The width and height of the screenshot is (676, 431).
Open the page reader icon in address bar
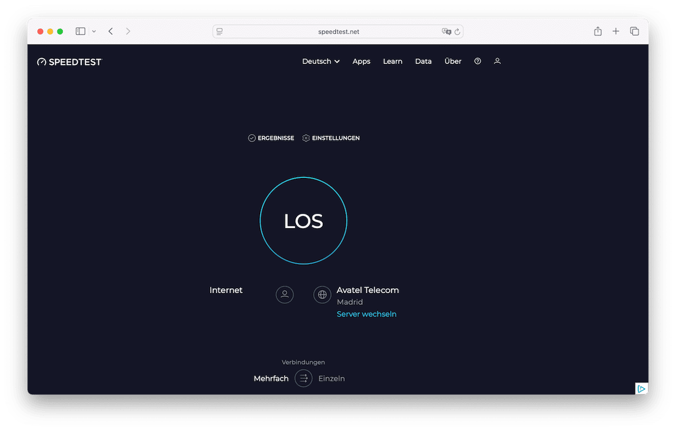(x=220, y=32)
